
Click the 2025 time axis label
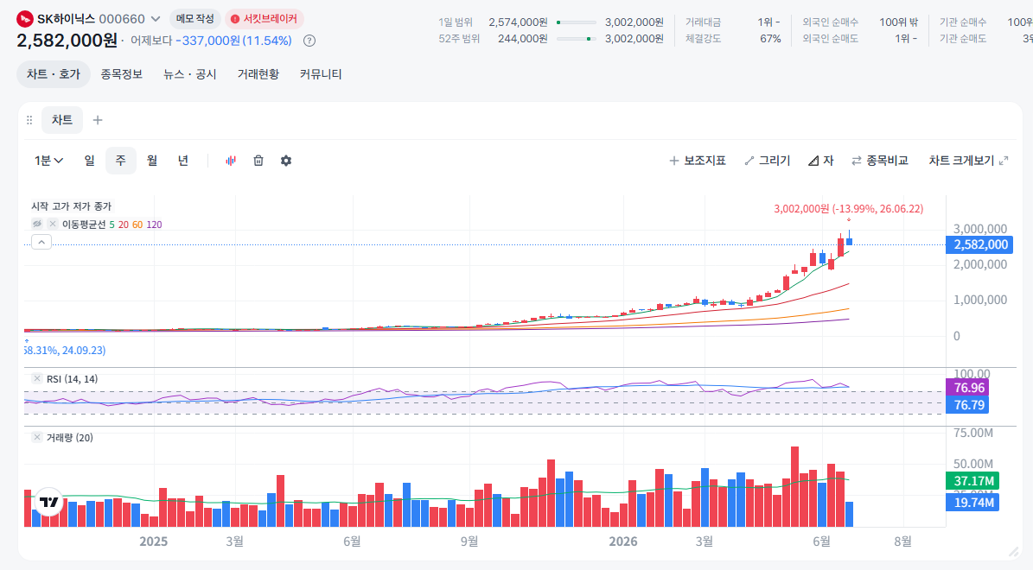(x=154, y=541)
